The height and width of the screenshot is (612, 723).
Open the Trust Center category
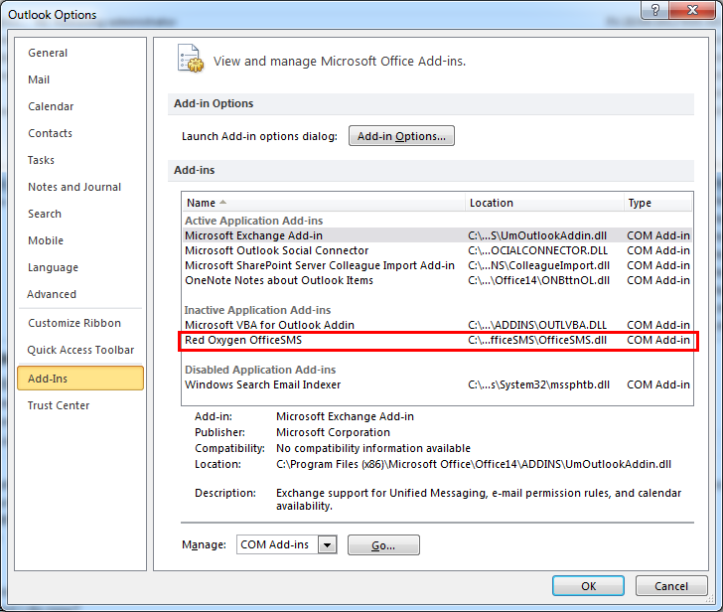click(59, 405)
